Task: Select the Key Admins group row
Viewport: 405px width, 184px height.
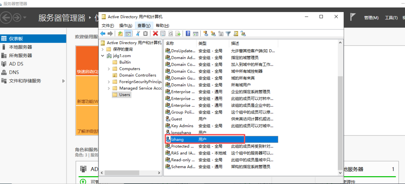Action: [221, 126]
